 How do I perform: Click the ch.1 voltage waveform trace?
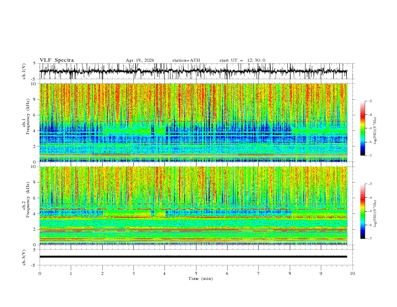[x=193, y=71]
